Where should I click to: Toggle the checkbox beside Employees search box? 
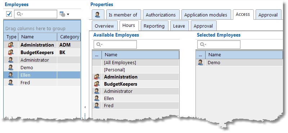pyautogui.click(x=9, y=14)
